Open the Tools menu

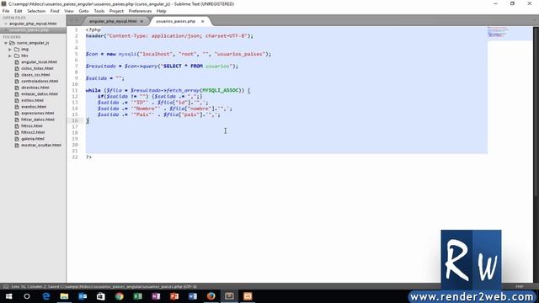click(99, 11)
